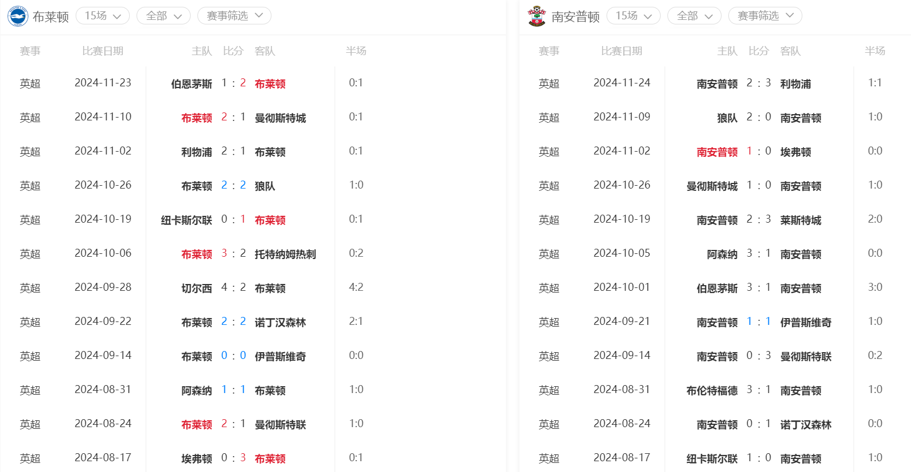Click date 2024-10-01 in Southampton panel
This screenshot has height=472, width=911.
(x=622, y=287)
